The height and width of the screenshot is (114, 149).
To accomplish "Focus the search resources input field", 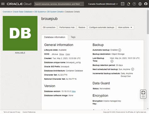I will click(x=59, y=4).
